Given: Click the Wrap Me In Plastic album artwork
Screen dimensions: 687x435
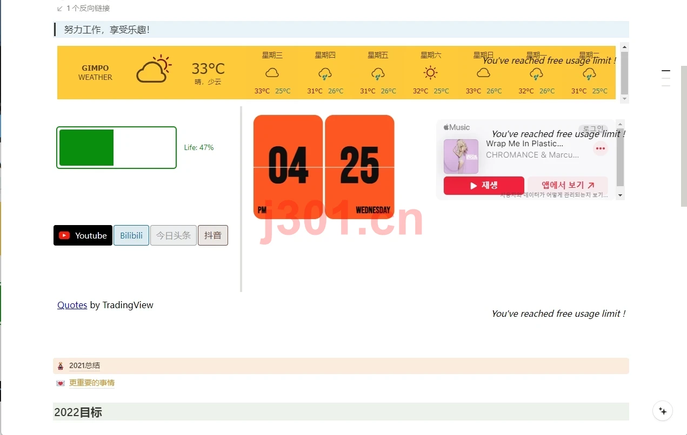Looking at the screenshot, I should pyautogui.click(x=461, y=157).
